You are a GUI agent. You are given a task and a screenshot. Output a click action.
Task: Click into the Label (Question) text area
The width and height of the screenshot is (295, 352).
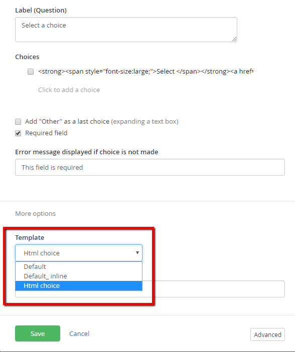pos(126,30)
